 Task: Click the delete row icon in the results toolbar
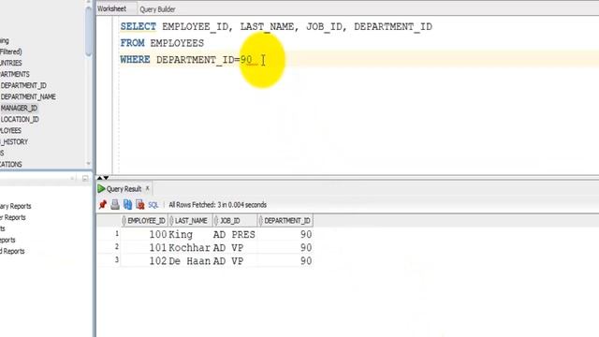pos(140,205)
